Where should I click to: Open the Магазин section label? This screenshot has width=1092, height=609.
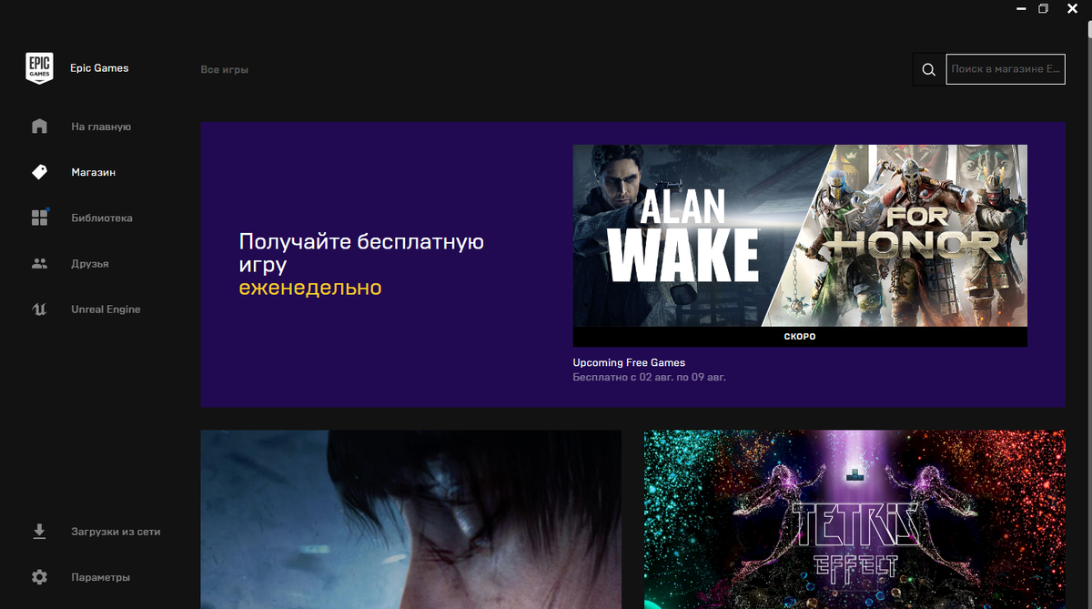tap(94, 172)
